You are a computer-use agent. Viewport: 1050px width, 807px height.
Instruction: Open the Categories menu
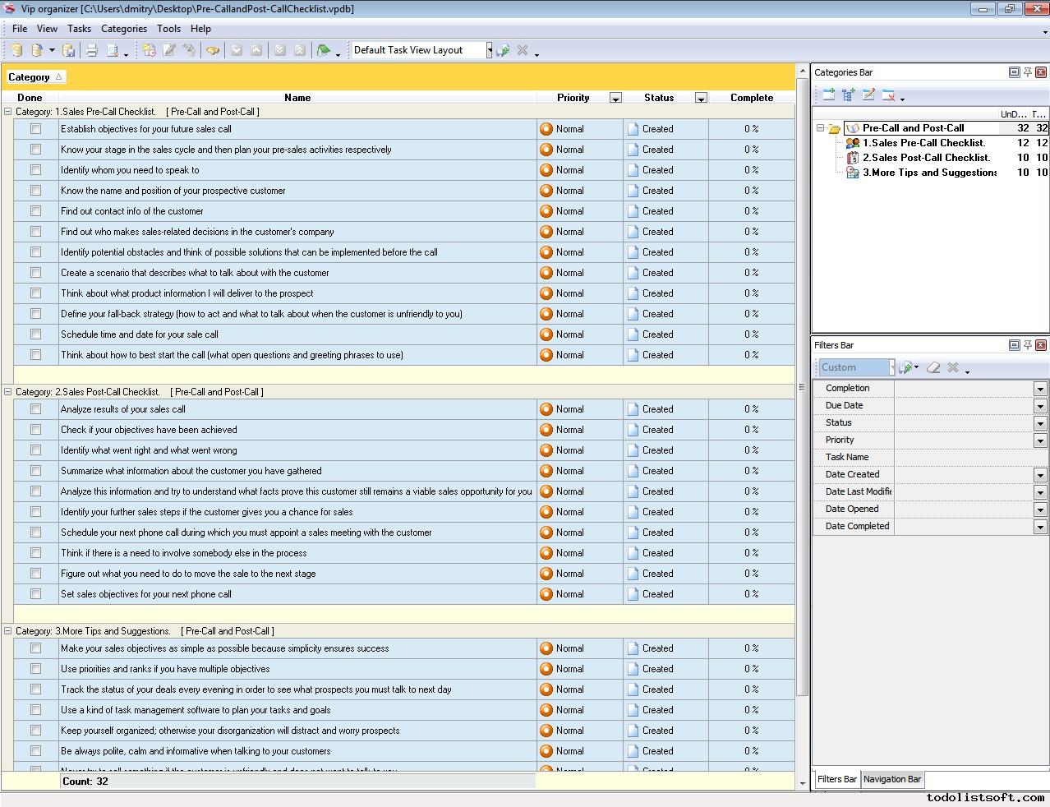123,29
